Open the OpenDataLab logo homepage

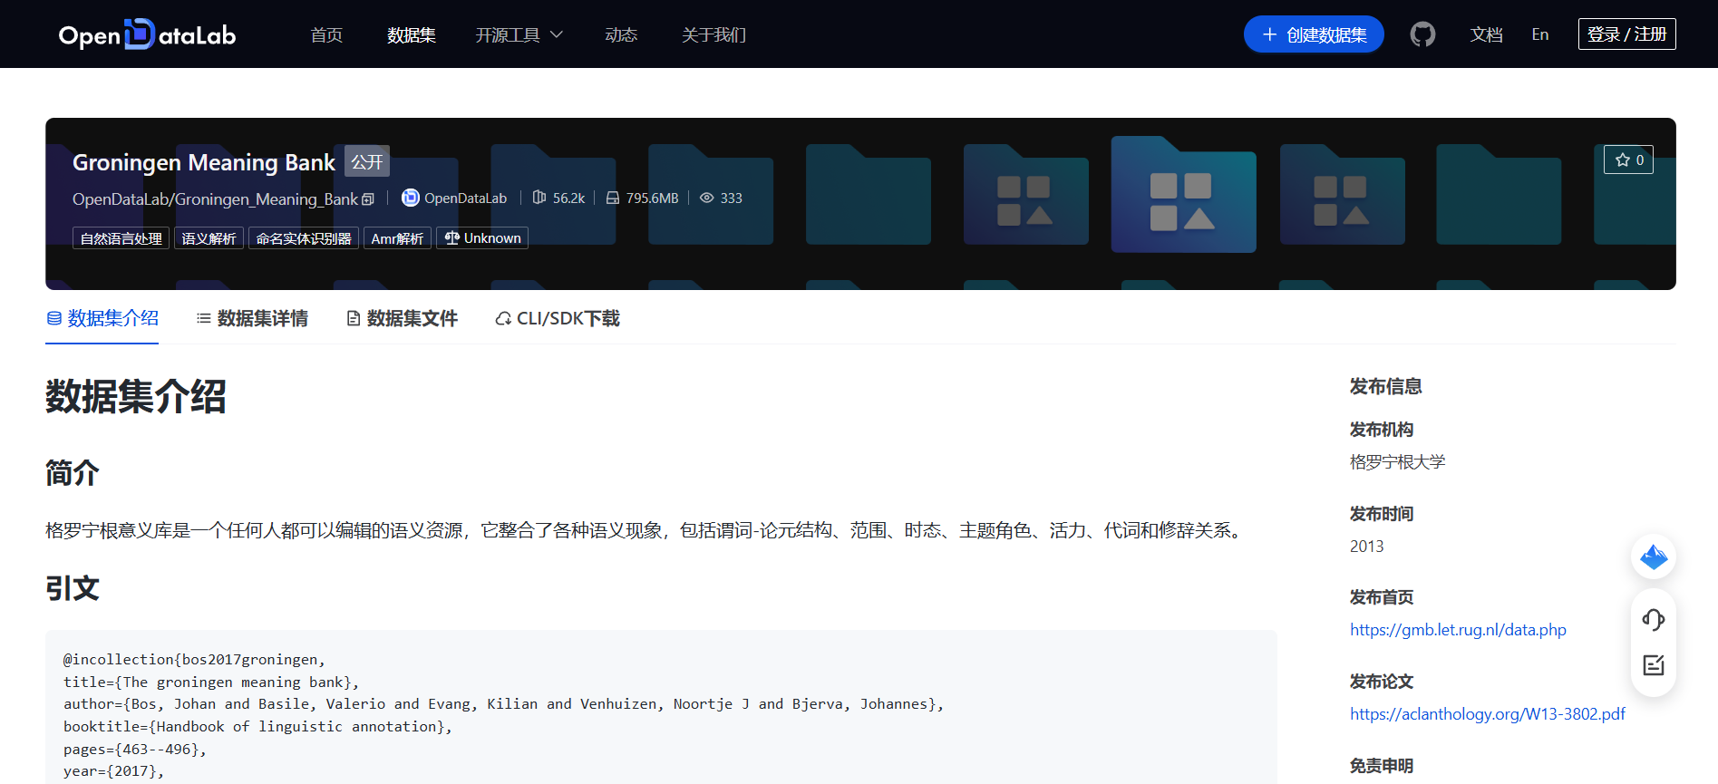click(x=147, y=34)
